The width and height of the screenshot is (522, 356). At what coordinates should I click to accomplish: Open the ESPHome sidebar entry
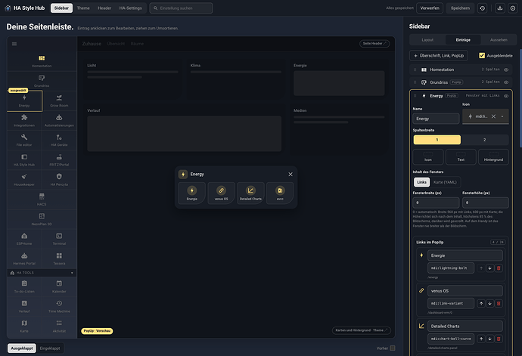click(24, 239)
